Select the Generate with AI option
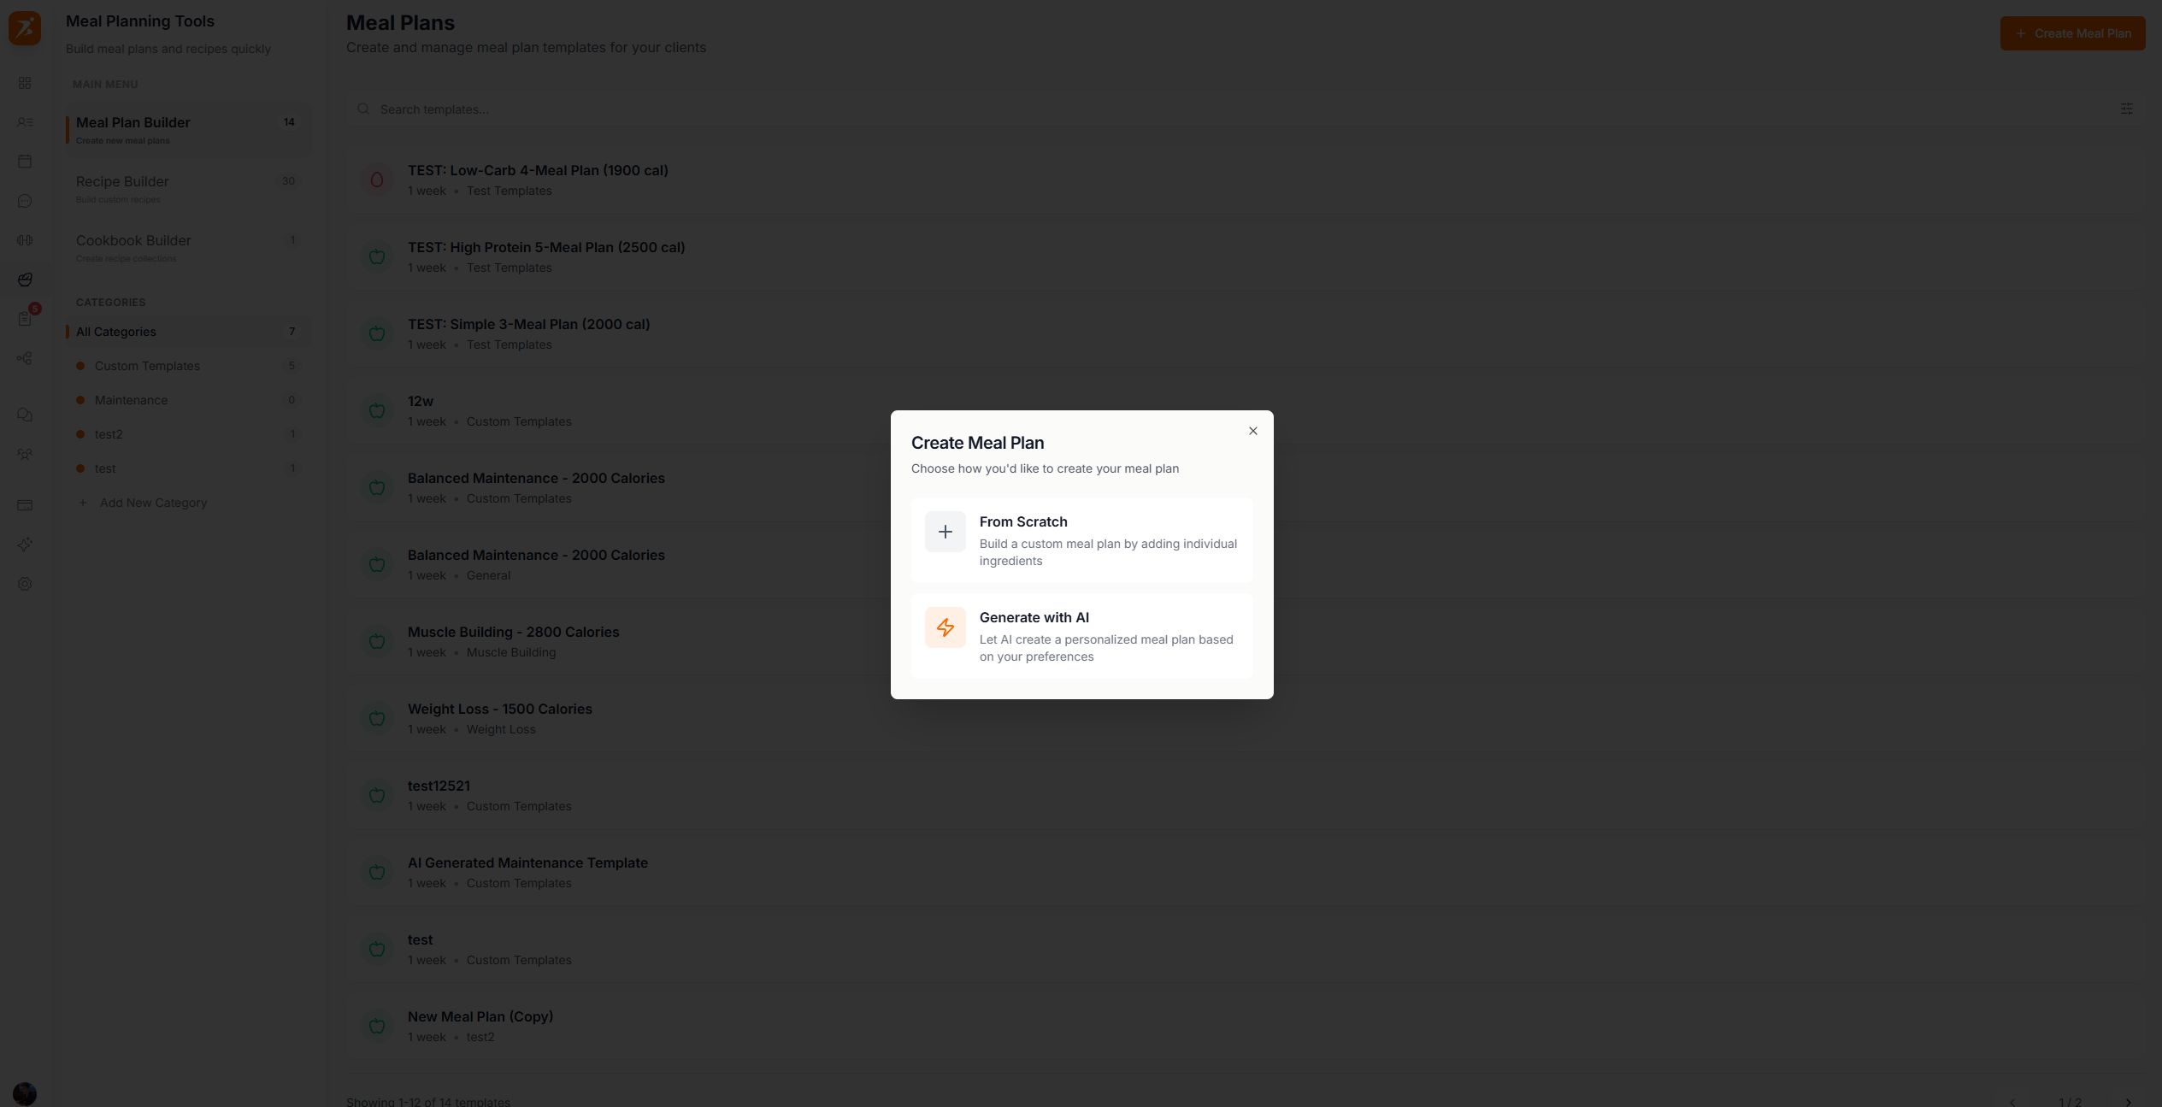This screenshot has height=1107, width=2162. (x=1081, y=636)
